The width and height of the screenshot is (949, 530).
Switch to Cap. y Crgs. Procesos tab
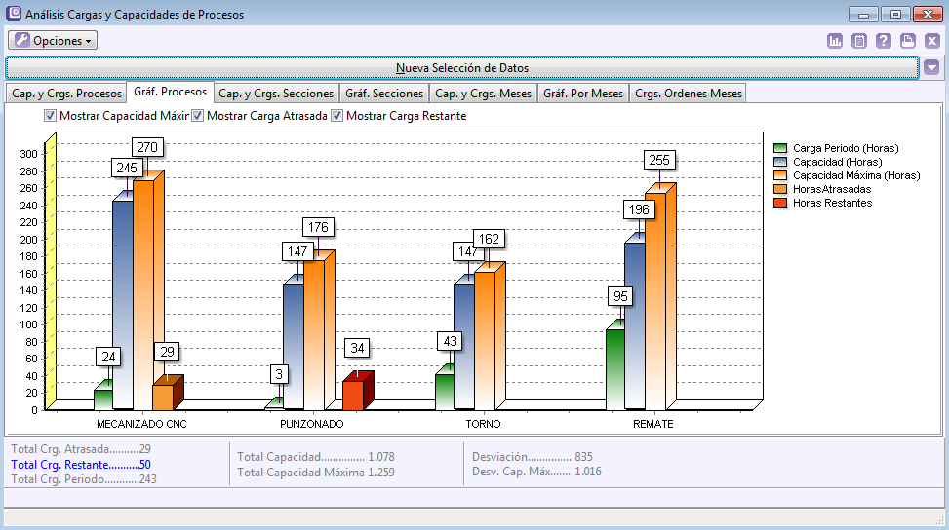click(x=66, y=94)
